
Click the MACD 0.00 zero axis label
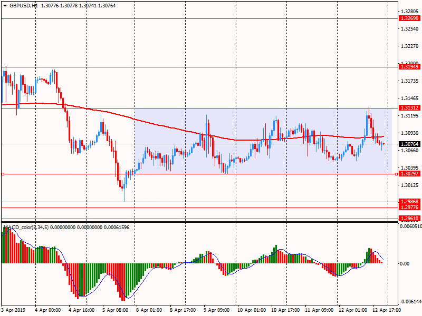(x=405, y=263)
